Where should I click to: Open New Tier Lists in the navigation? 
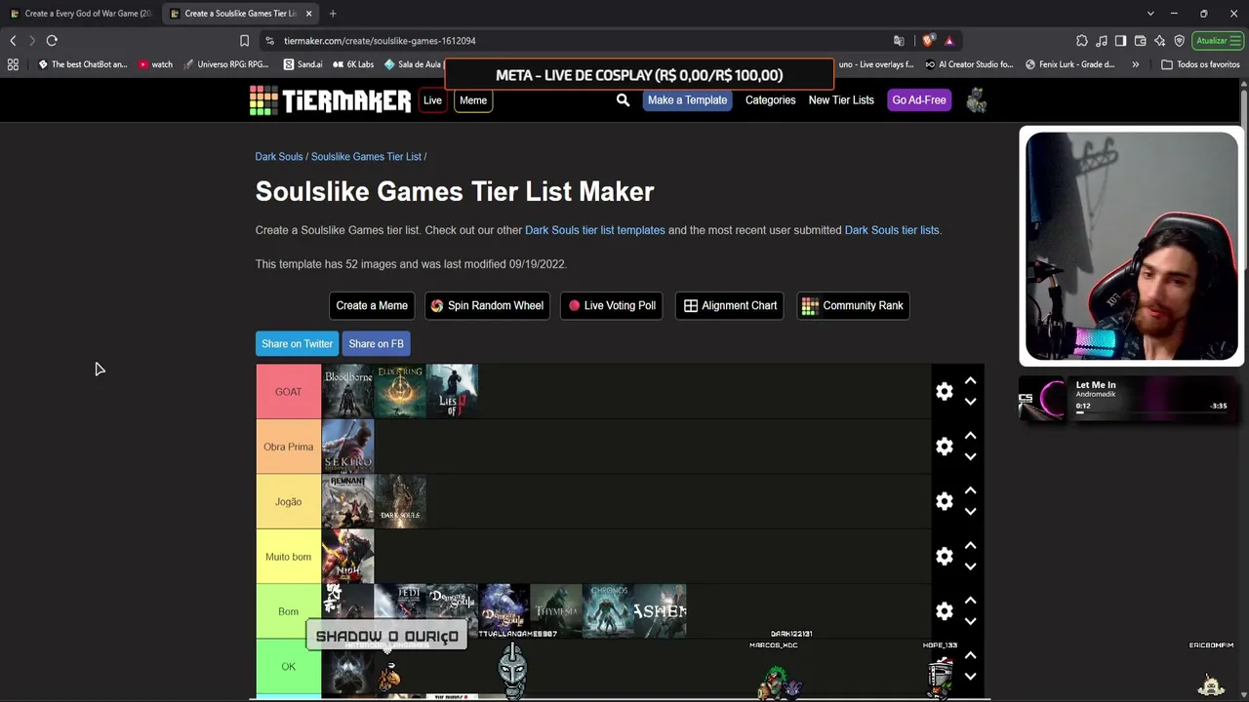841,100
